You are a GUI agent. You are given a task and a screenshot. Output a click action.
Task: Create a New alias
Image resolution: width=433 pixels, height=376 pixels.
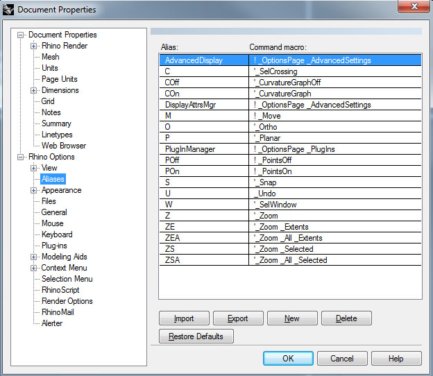pos(291,318)
